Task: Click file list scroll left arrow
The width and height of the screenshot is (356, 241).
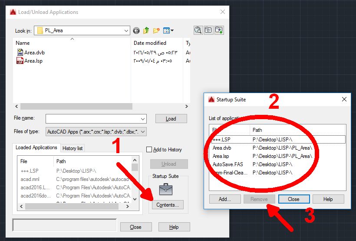Action: [16, 106]
